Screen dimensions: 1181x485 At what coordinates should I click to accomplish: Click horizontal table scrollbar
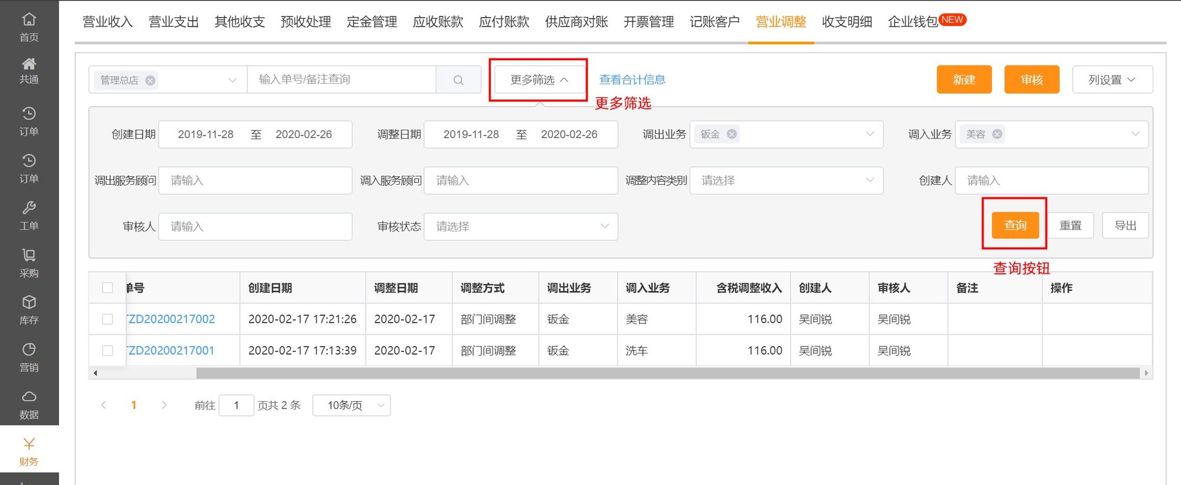click(667, 373)
